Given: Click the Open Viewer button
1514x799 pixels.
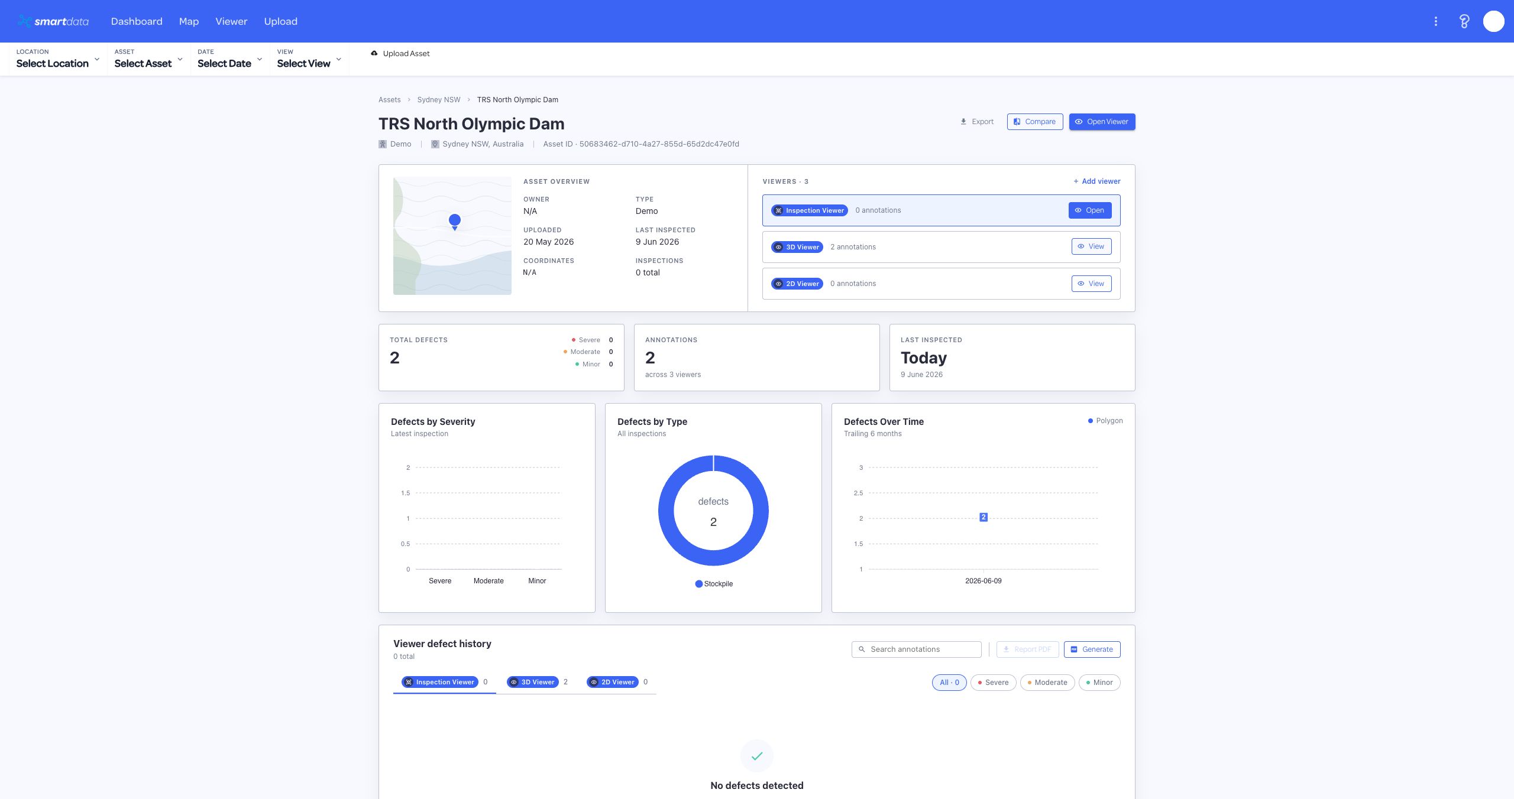Looking at the screenshot, I should coord(1102,122).
